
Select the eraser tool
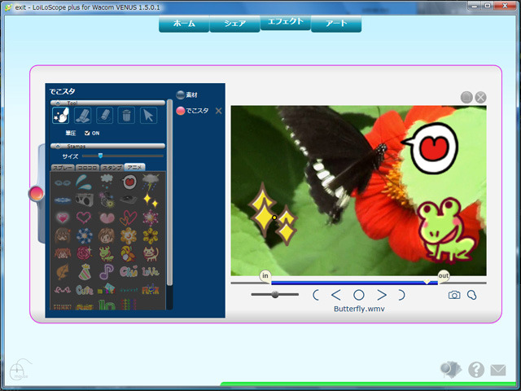click(82, 116)
